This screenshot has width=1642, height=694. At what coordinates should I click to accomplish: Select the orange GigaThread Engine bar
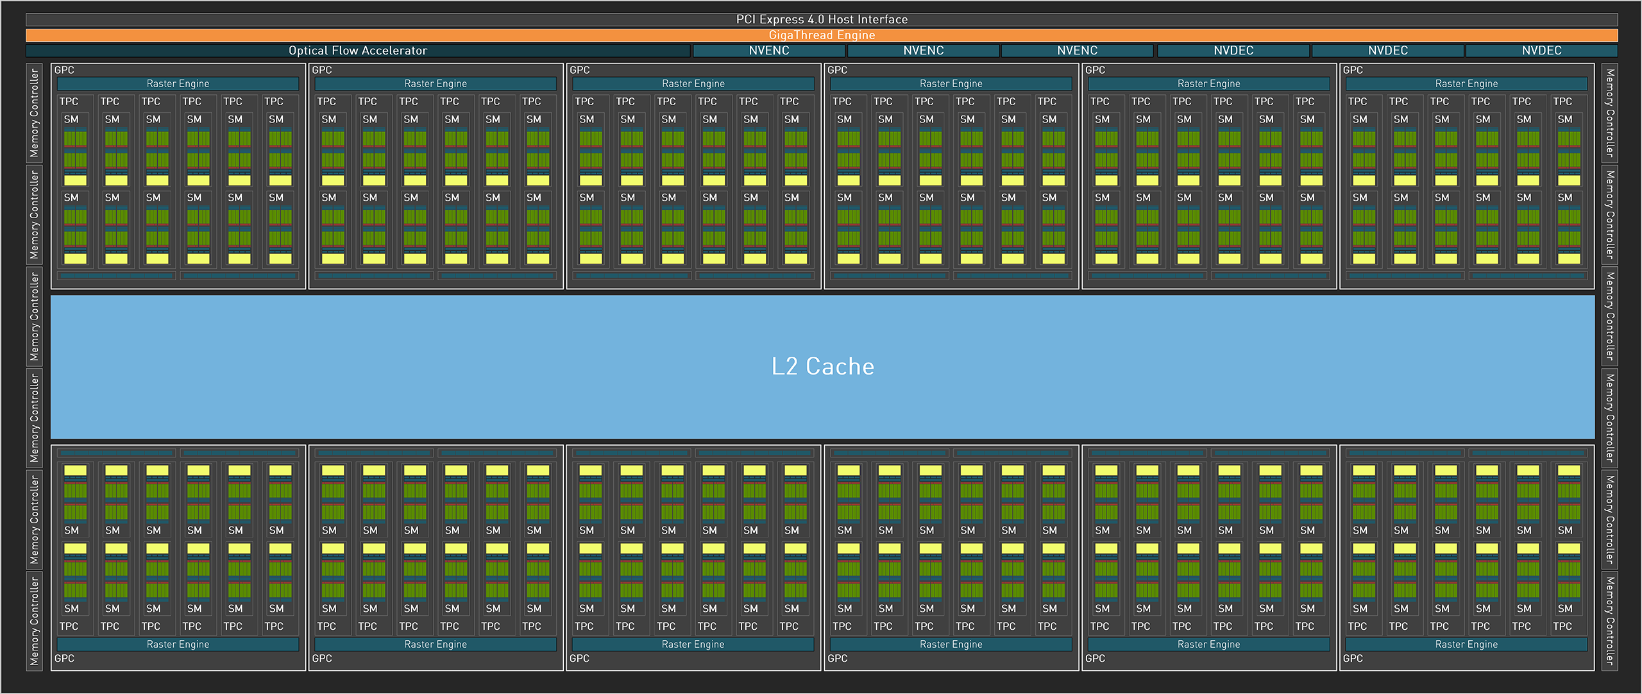pyautogui.click(x=821, y=35)
